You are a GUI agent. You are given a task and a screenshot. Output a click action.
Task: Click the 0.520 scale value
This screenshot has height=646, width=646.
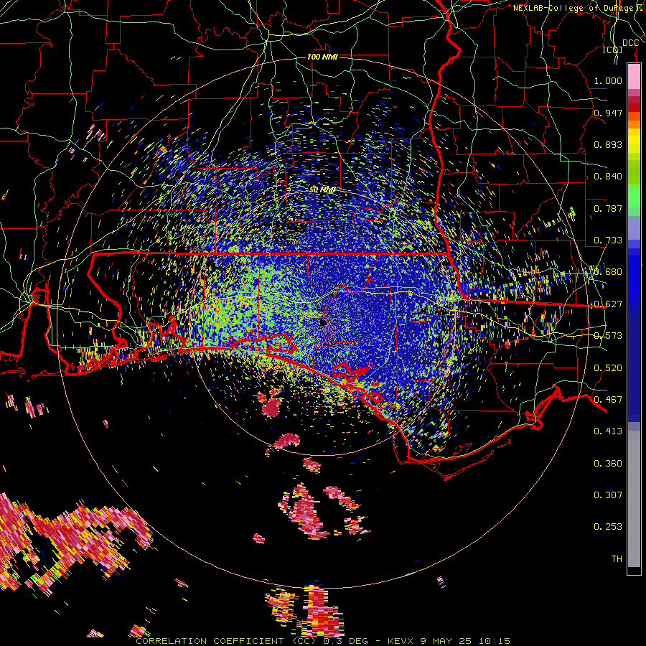coord(608,368)
